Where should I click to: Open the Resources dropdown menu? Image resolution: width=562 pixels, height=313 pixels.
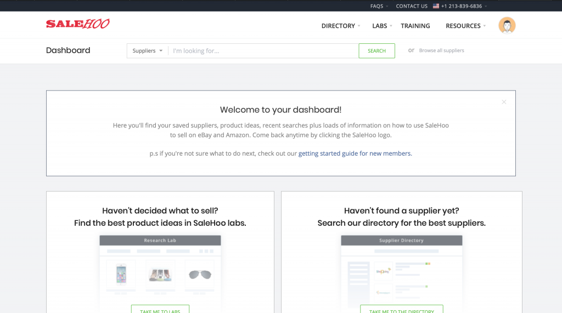click(x=465, y=26)
